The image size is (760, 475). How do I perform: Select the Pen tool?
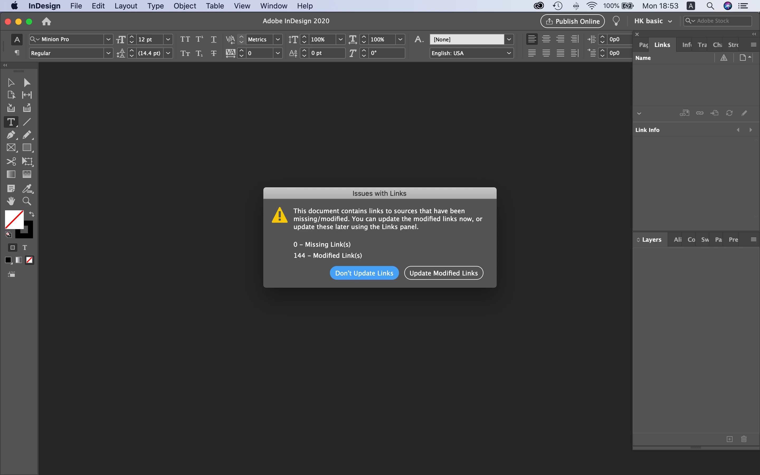tap(11, 135)
